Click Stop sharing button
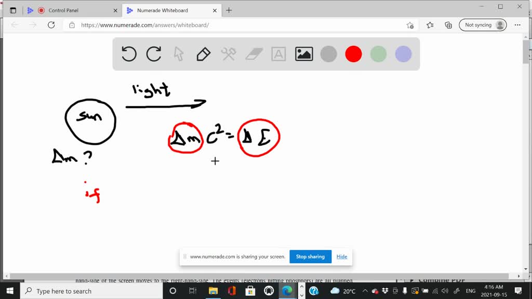 [311, 256]
